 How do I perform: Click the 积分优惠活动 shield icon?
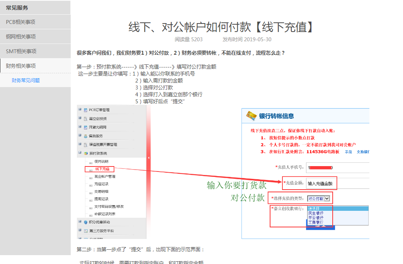85,222
